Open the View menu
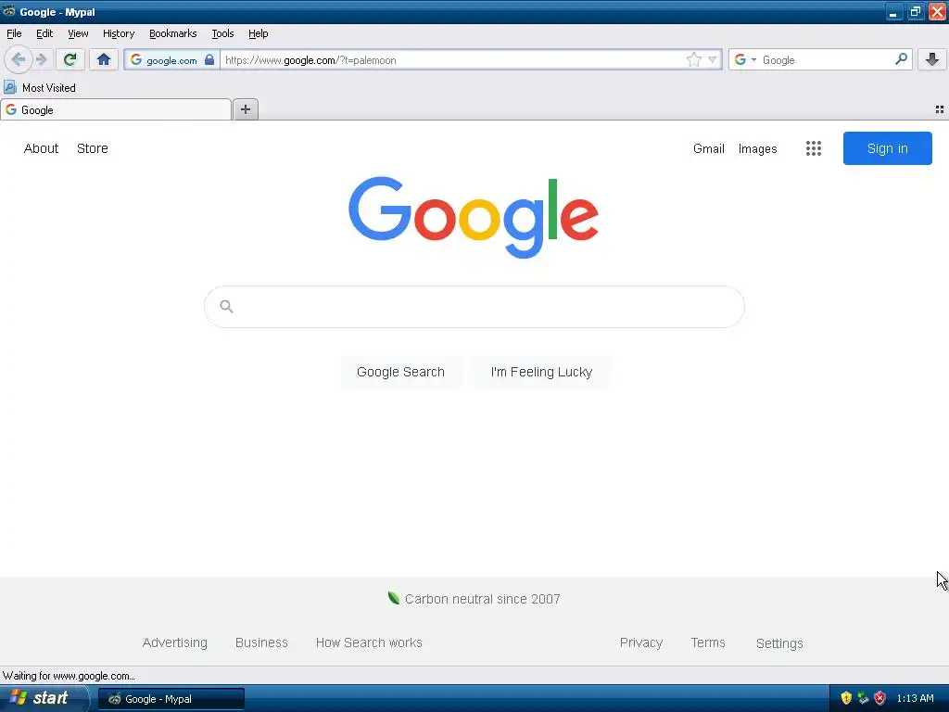Viewport: 949px width, 712px height. [78, 33]
